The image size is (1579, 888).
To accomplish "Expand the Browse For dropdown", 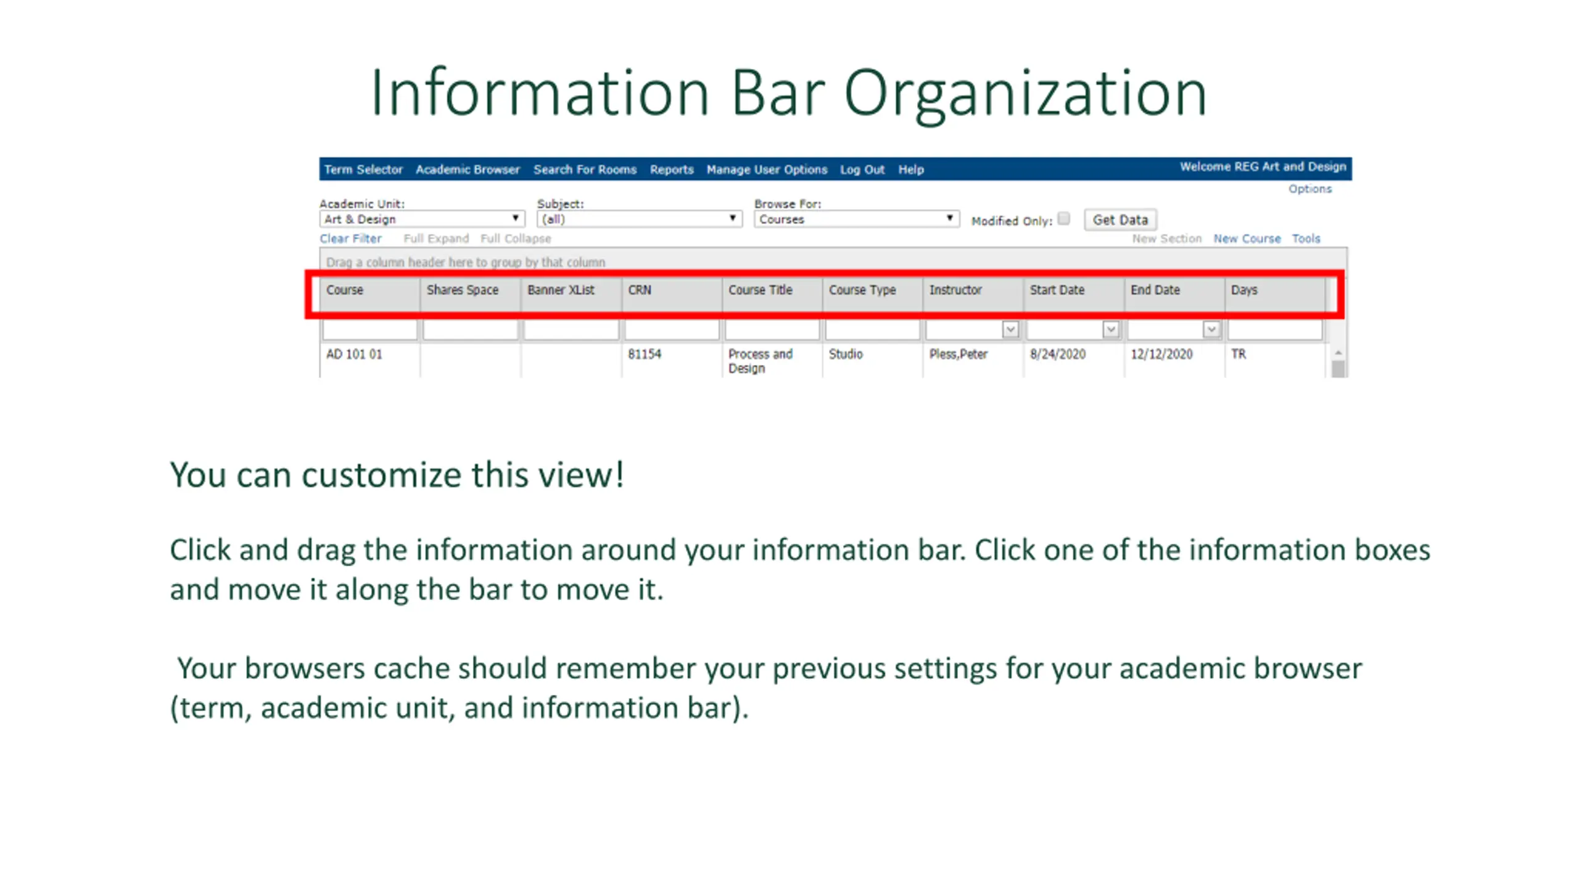I will tap(857, 219).
